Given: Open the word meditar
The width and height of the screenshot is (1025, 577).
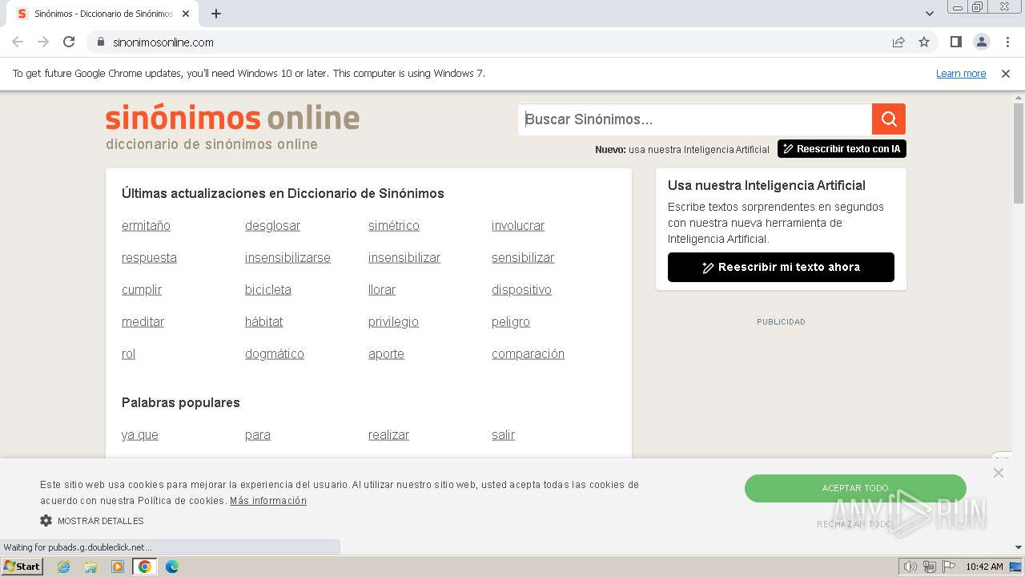Looking at the screenshot, I should point(143,322).
